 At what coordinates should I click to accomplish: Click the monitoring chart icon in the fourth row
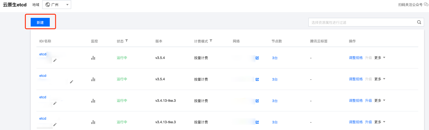click(x=93, y=122)
